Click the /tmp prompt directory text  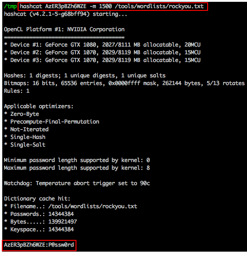click(10, 6)
